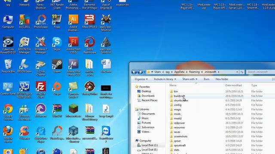Click the Search .minecraft field
This screenshot has height=154, width=275.
260,72
